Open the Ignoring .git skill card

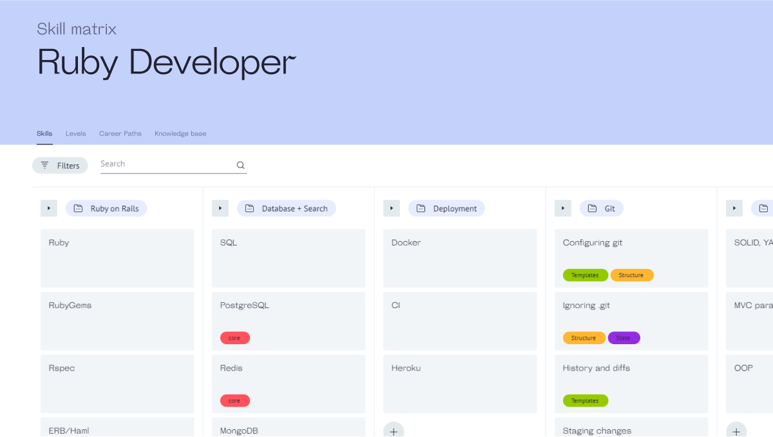pyautogui.click(x=631, y=321)
